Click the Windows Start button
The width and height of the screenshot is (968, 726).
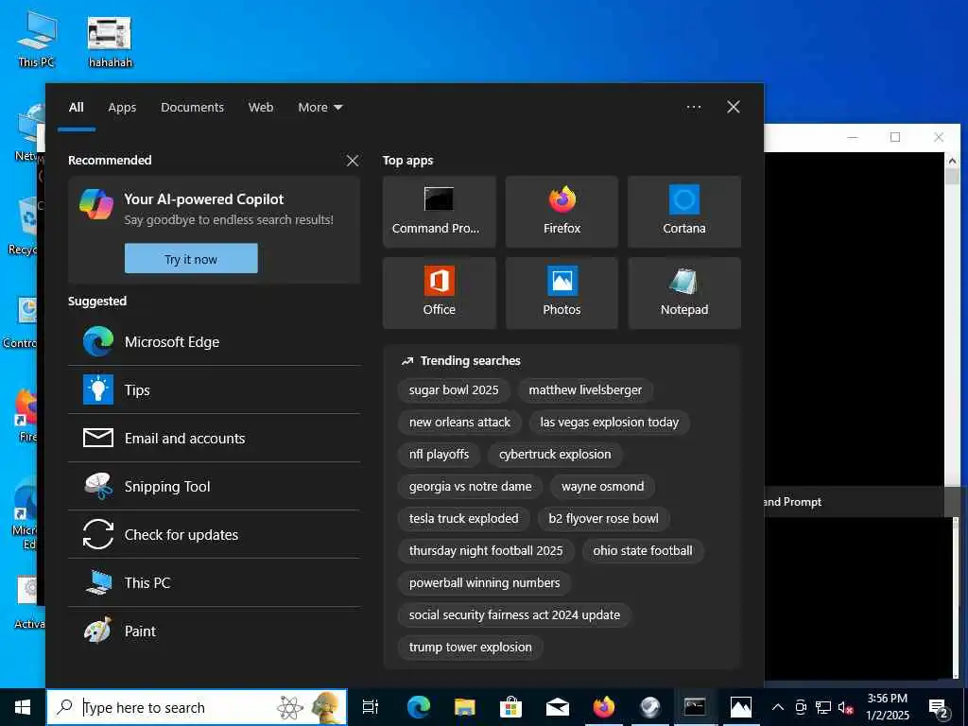tap(23, 707)
